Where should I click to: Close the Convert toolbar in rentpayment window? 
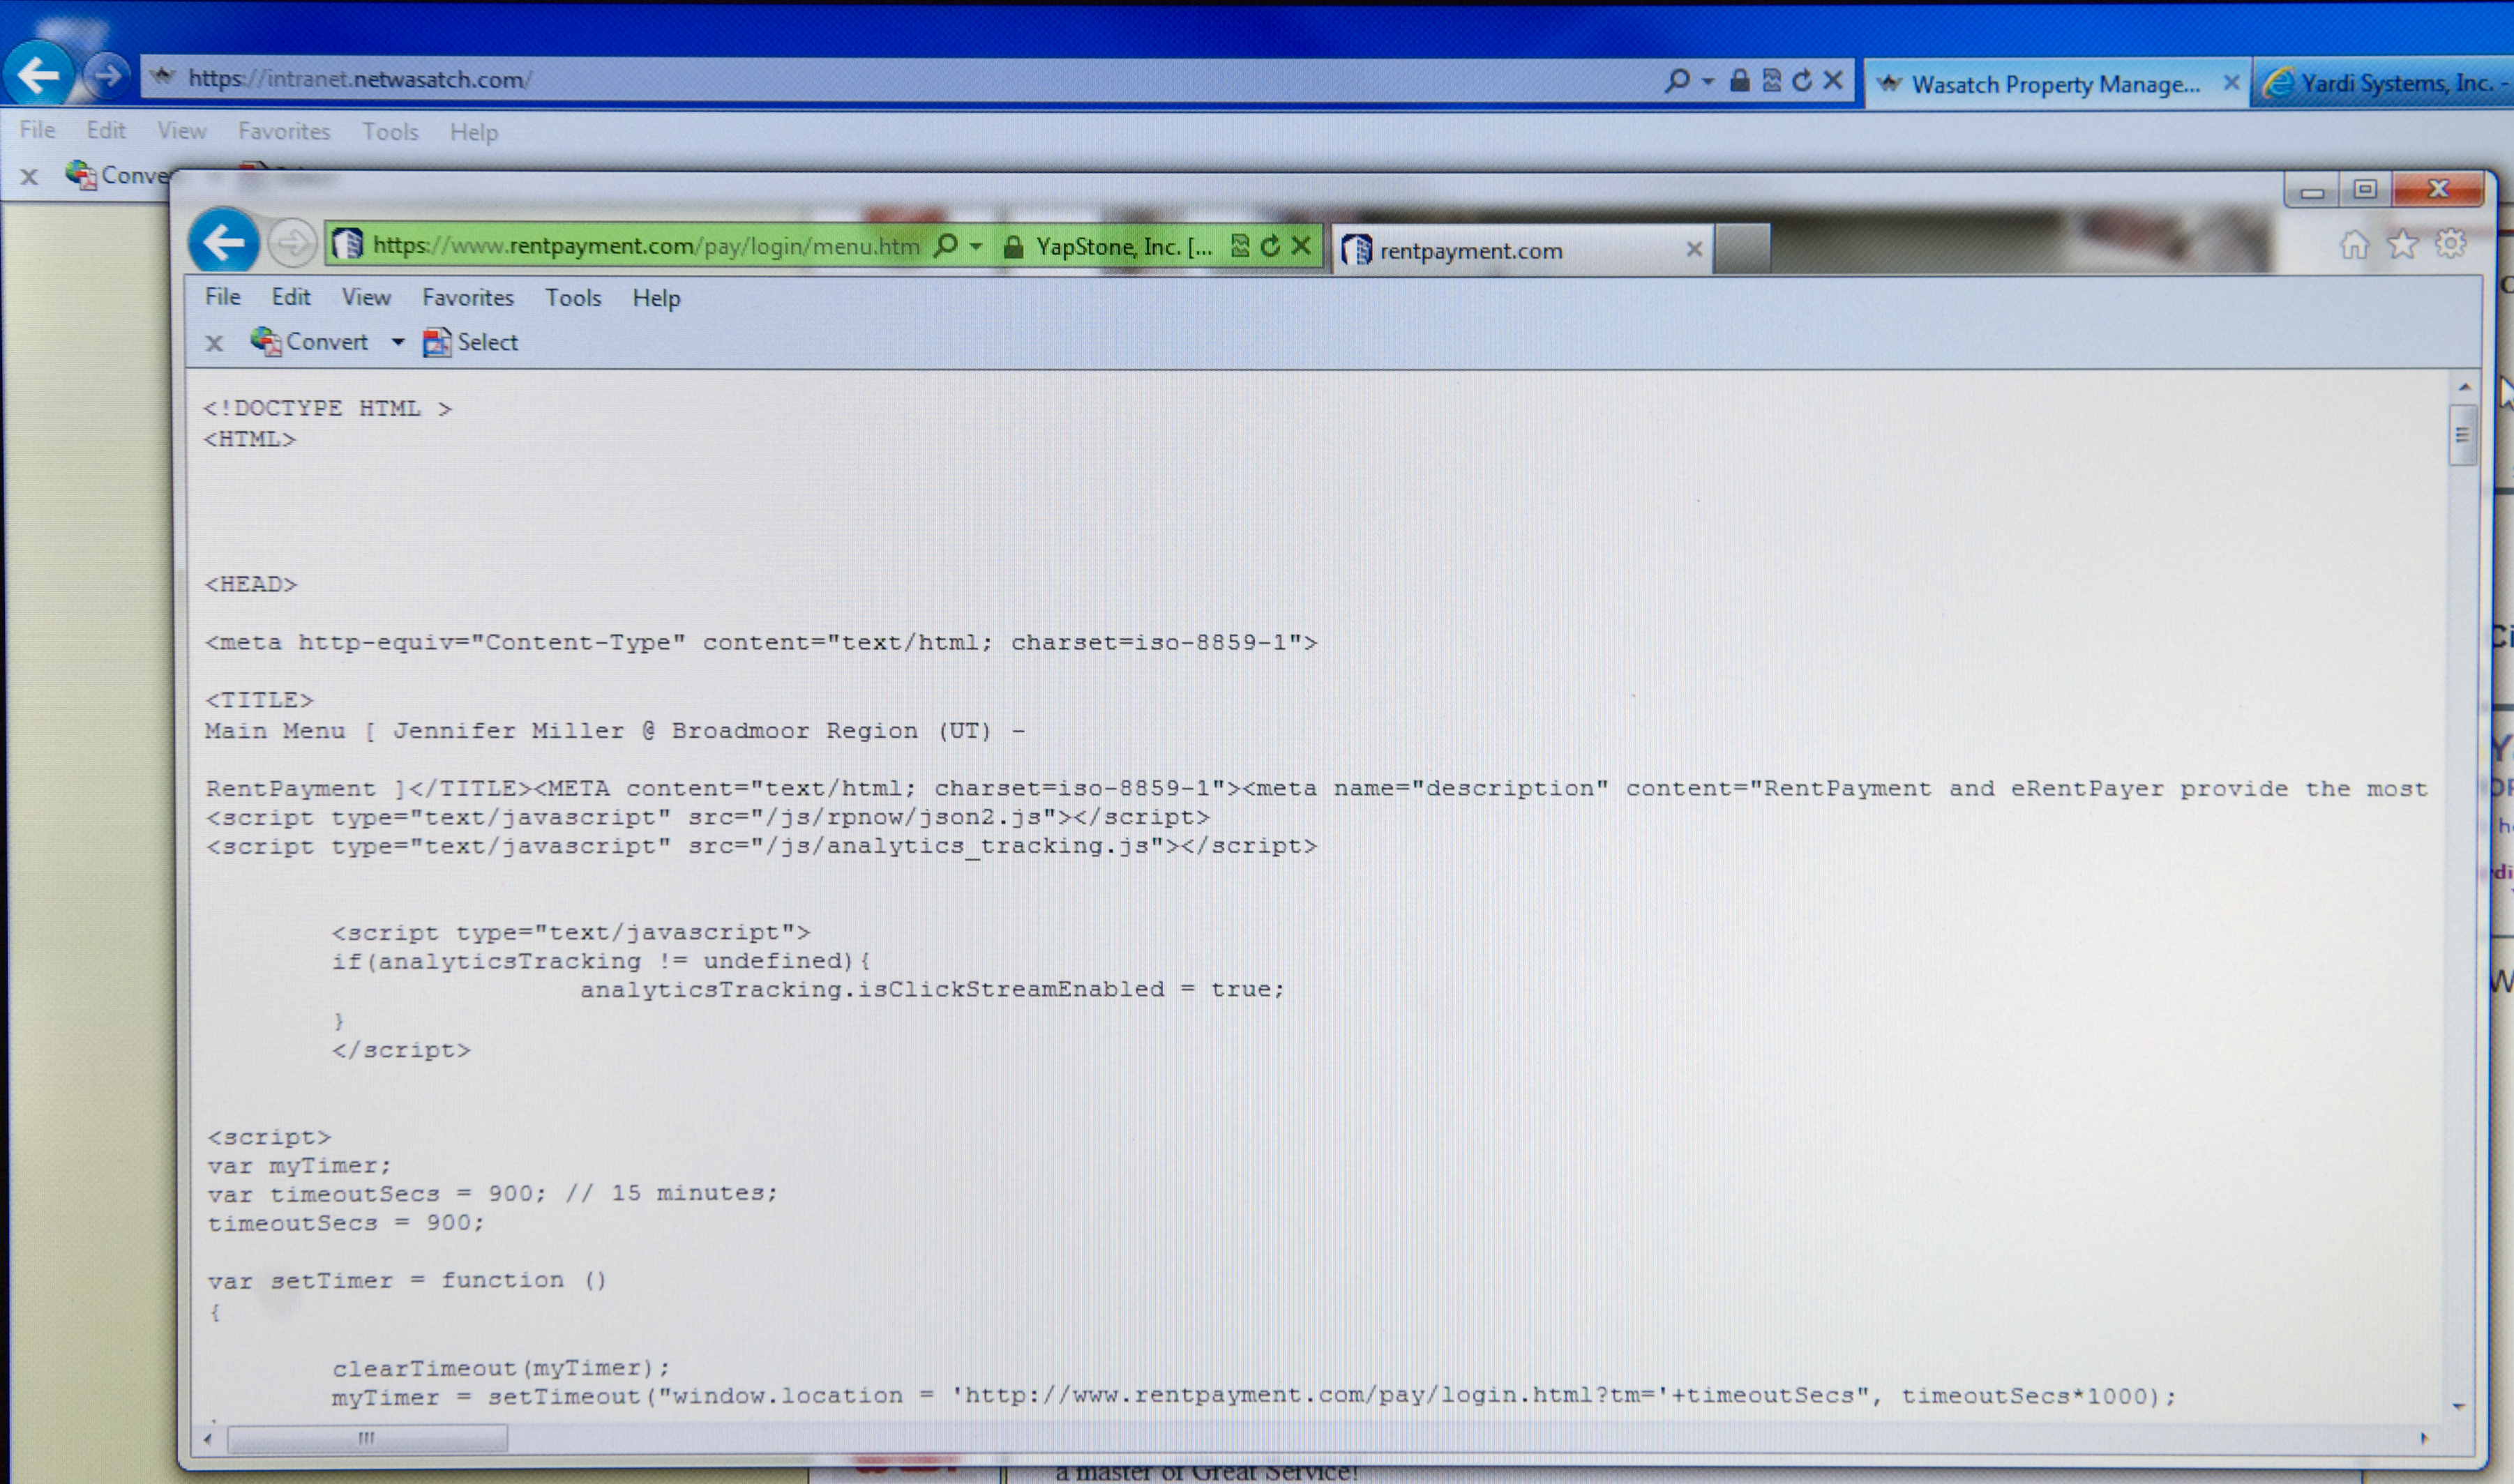click(214, 343)
